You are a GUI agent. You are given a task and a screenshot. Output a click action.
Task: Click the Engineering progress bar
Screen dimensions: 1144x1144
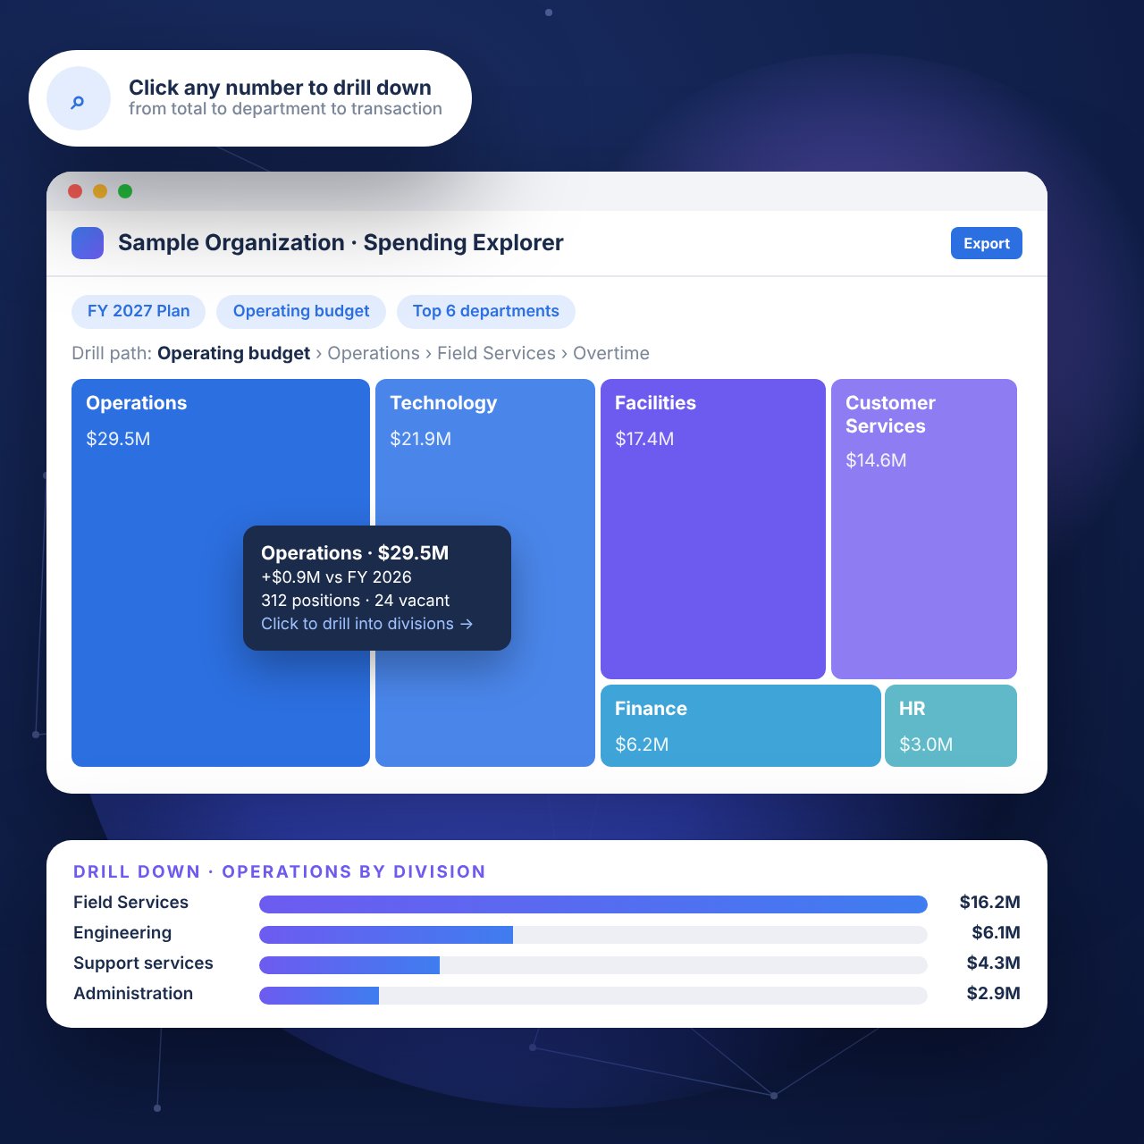point(593,935)
